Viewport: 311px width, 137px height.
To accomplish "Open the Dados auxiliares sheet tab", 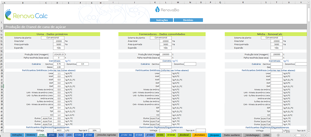I will (232, 135).
